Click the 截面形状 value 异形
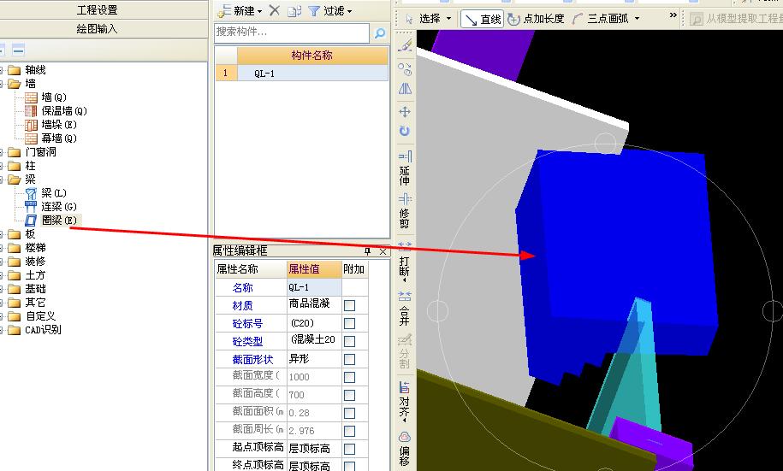783x471 pixels. coord(314,359)
